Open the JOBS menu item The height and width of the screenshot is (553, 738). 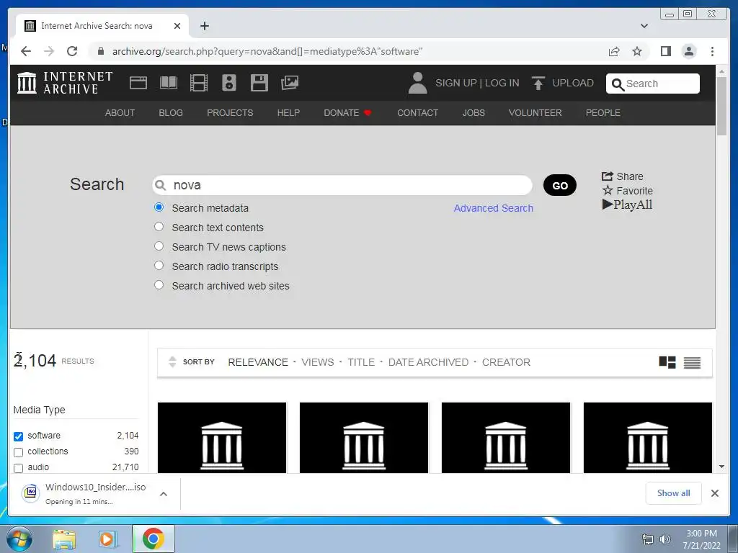pyautogui.click(x=474, y=113)
